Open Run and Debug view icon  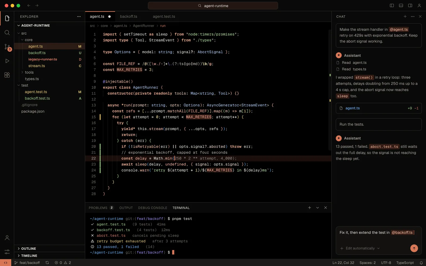pos(7,61)
